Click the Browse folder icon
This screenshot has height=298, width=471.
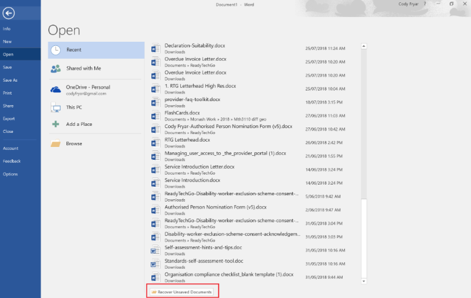(55, 143)
